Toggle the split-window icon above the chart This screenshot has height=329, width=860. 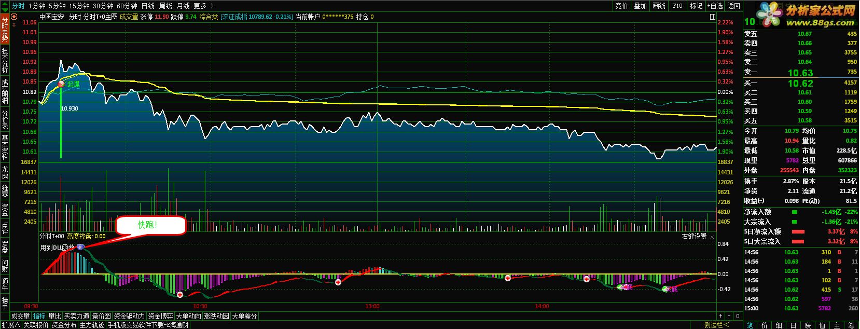click(713, 17)
